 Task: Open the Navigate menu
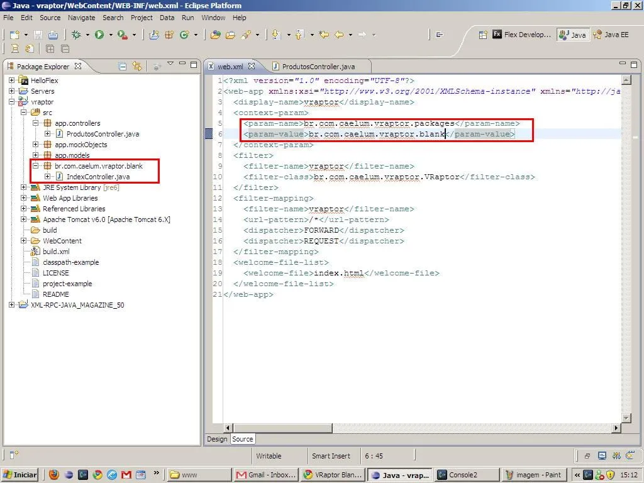(81, 18)
